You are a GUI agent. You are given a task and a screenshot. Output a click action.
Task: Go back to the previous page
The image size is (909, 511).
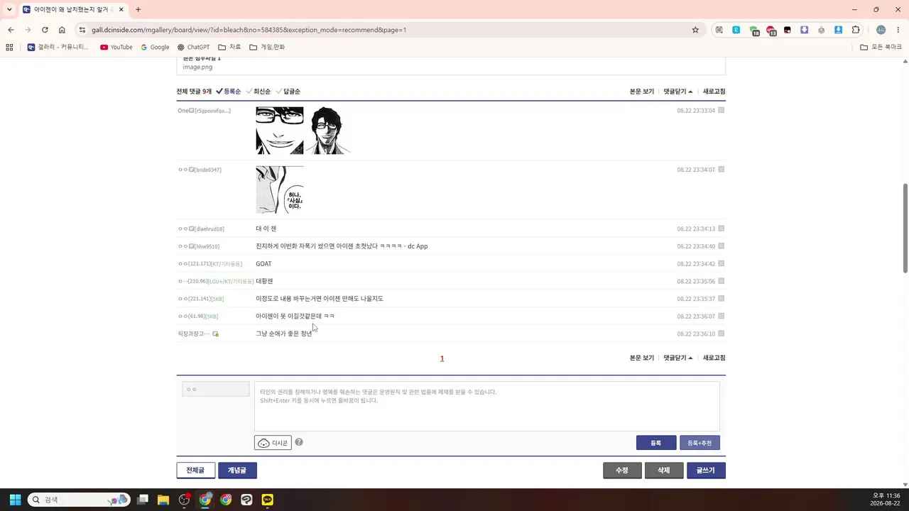11,30
